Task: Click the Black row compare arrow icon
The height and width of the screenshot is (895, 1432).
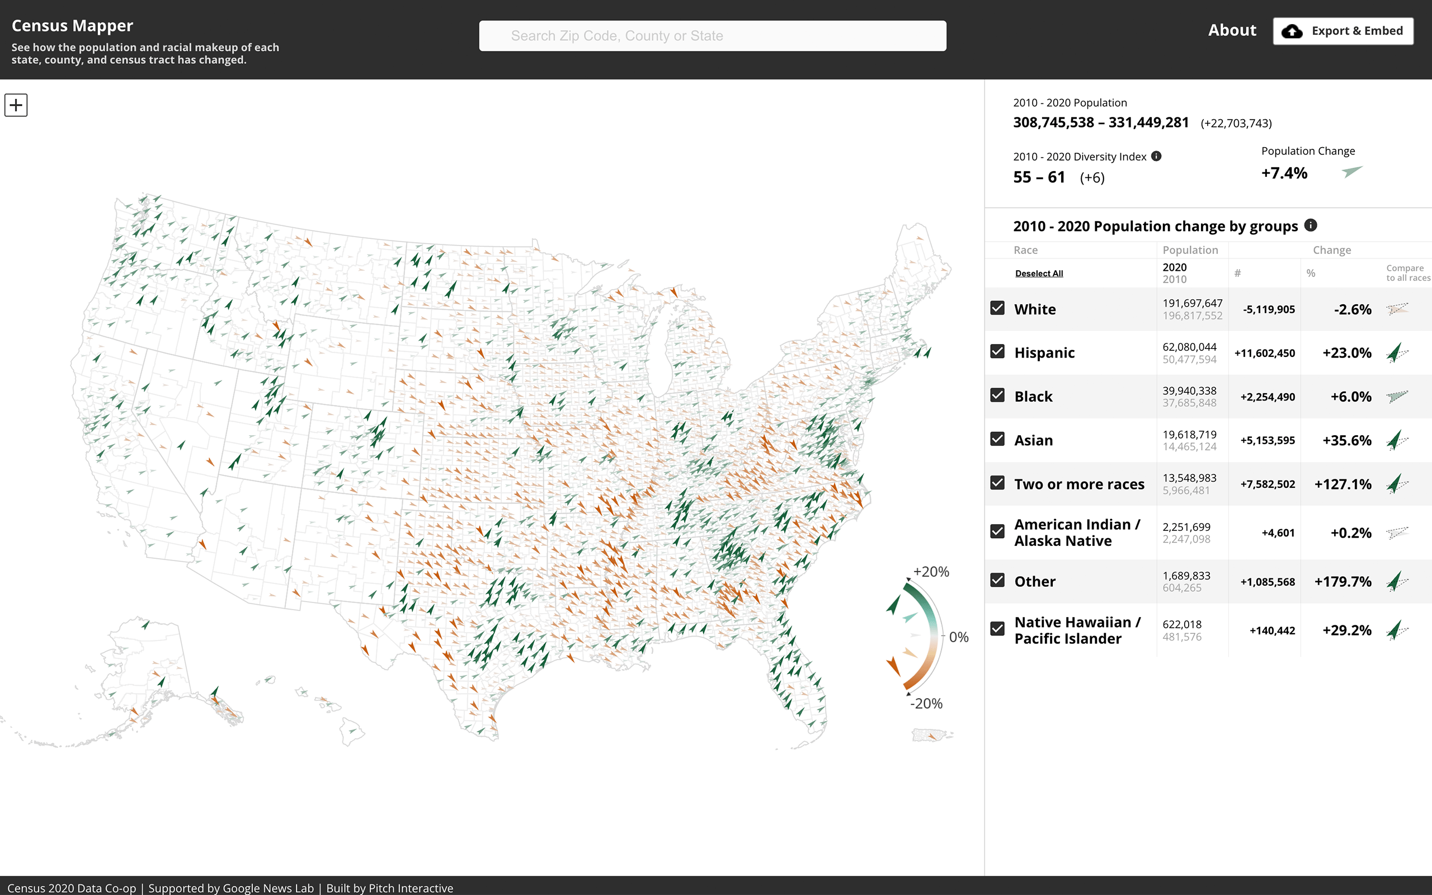Action: tap(1397, 397)
